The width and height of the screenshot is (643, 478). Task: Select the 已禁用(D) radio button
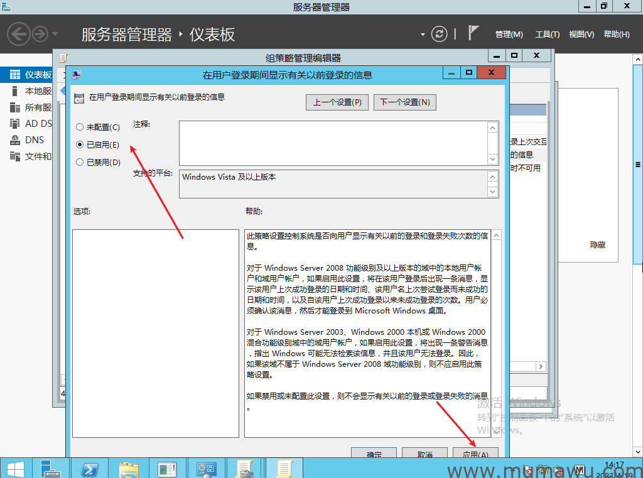(80, 162)
